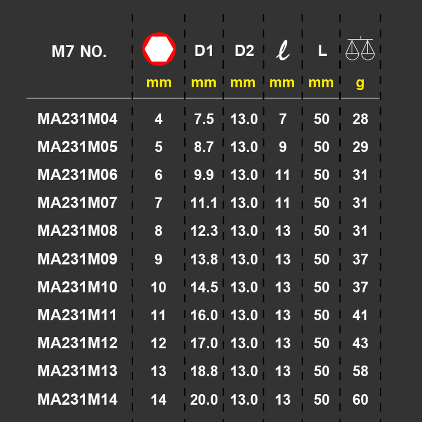Click weight value 29 in MA231M05 row
Viewport: 422px width, 422px height.
[x=360, y=147]
